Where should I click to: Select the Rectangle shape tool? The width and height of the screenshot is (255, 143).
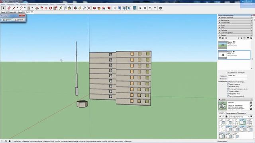pyautogui.click(x=29, y=8)
